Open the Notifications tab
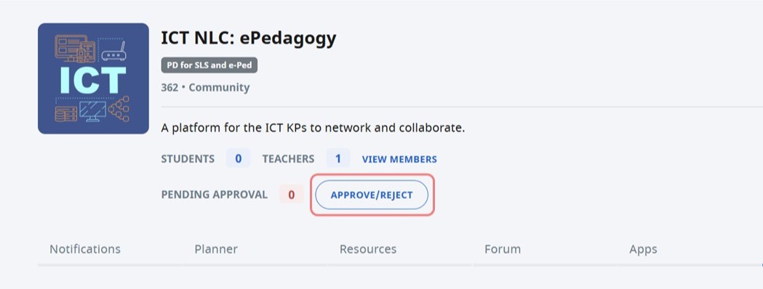 click(x=85, y=249)
